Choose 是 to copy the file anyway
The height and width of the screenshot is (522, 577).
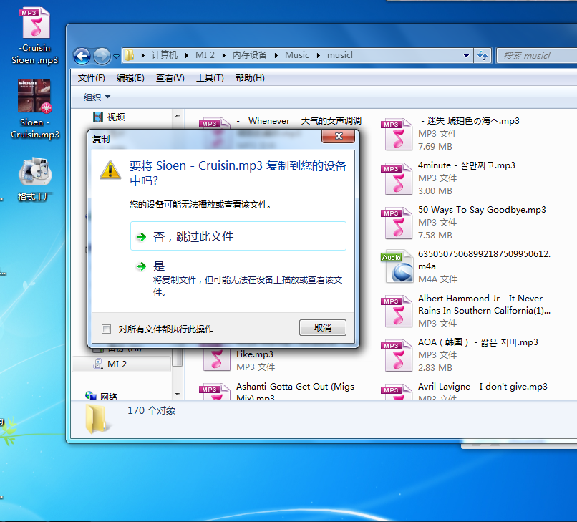[238, 279]
